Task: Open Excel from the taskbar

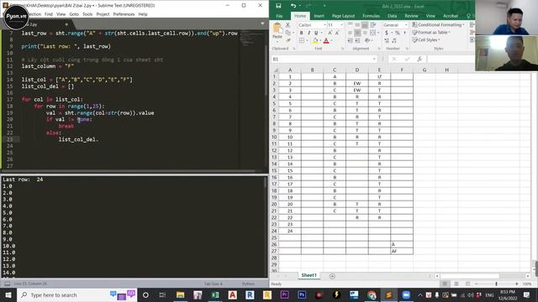Action: [215, 294]
